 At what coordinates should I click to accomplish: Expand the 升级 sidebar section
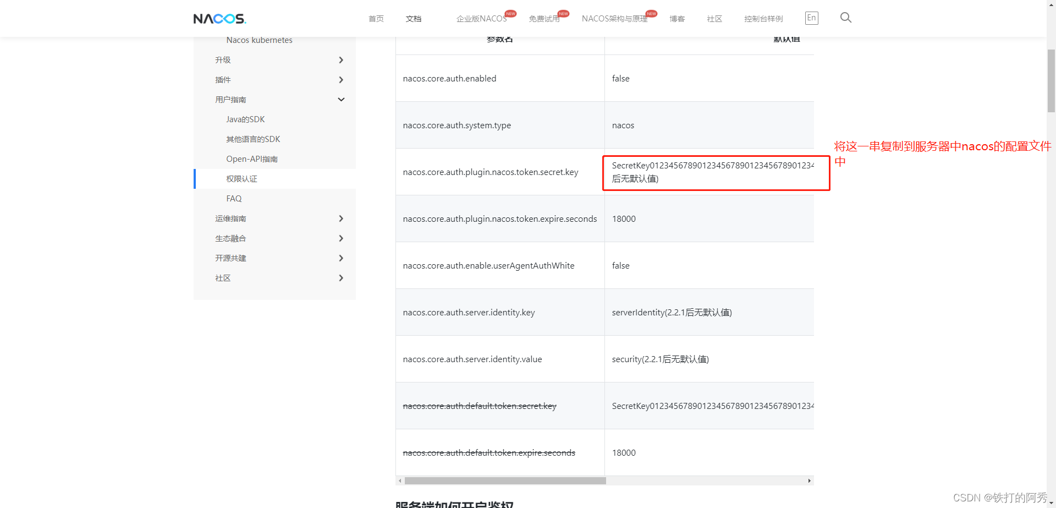[x=341, y=60]
